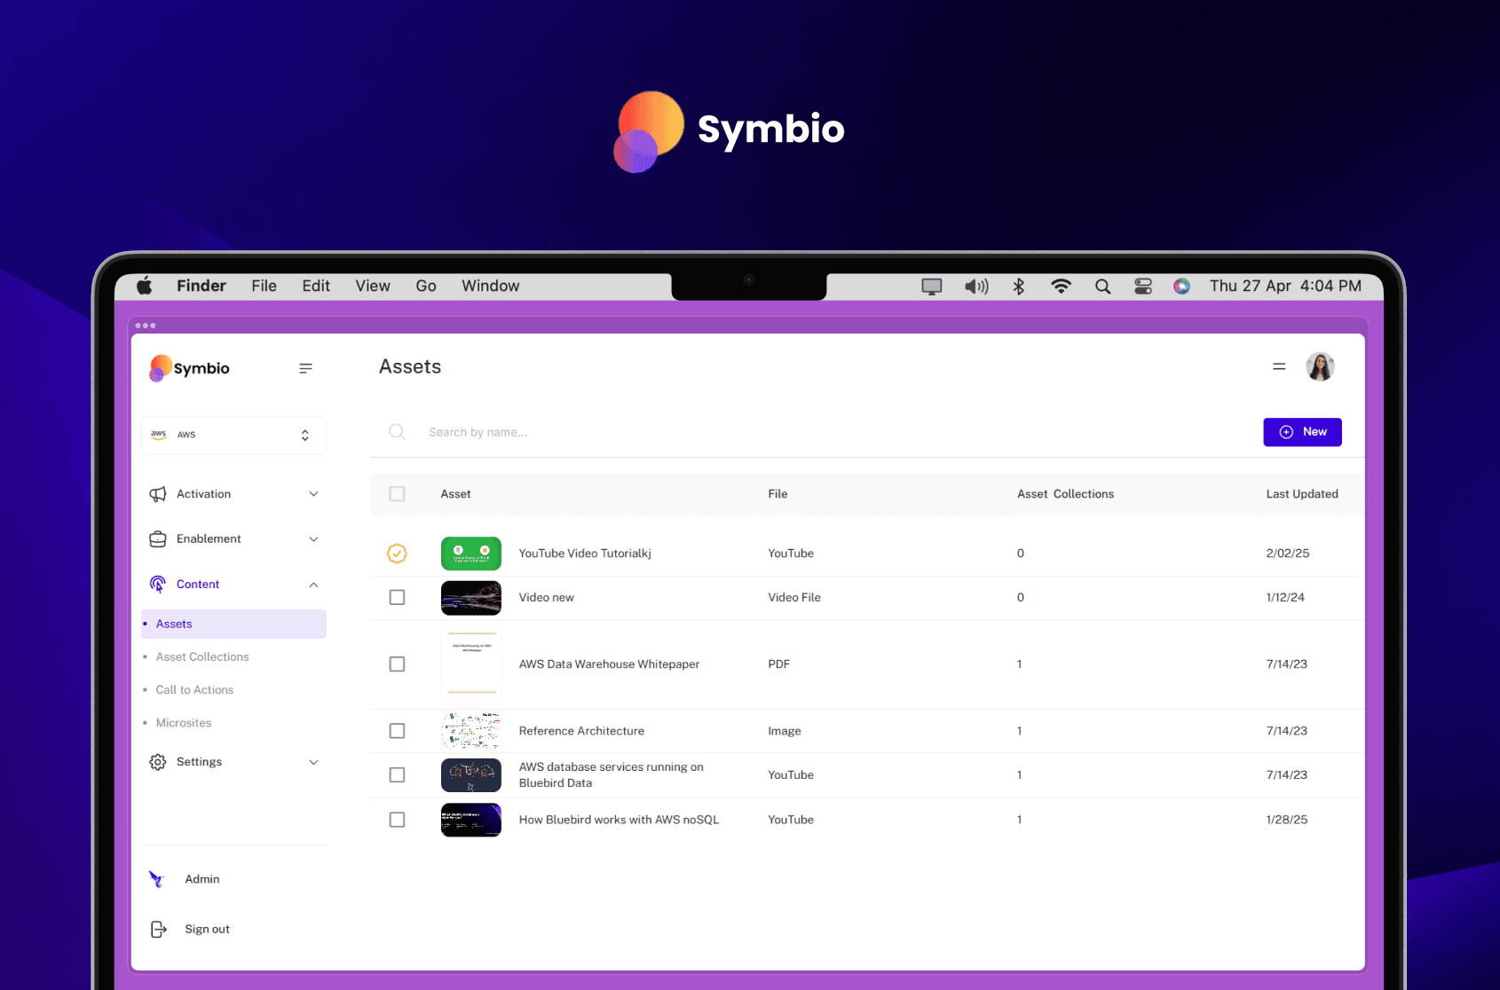Click the Content fingerprint icon
Viewport: 1500px width, 990px height.
coord(158,584)
